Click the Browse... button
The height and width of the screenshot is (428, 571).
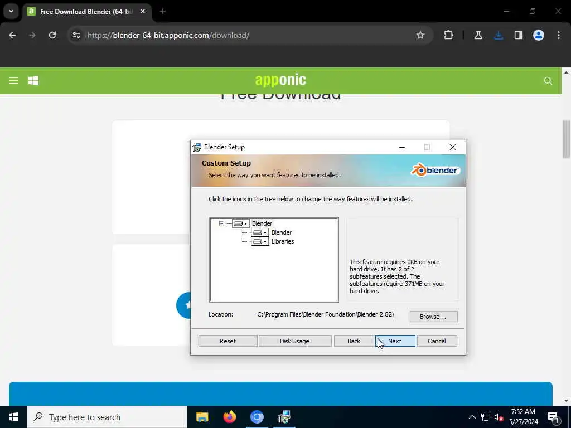click(433, 317)
